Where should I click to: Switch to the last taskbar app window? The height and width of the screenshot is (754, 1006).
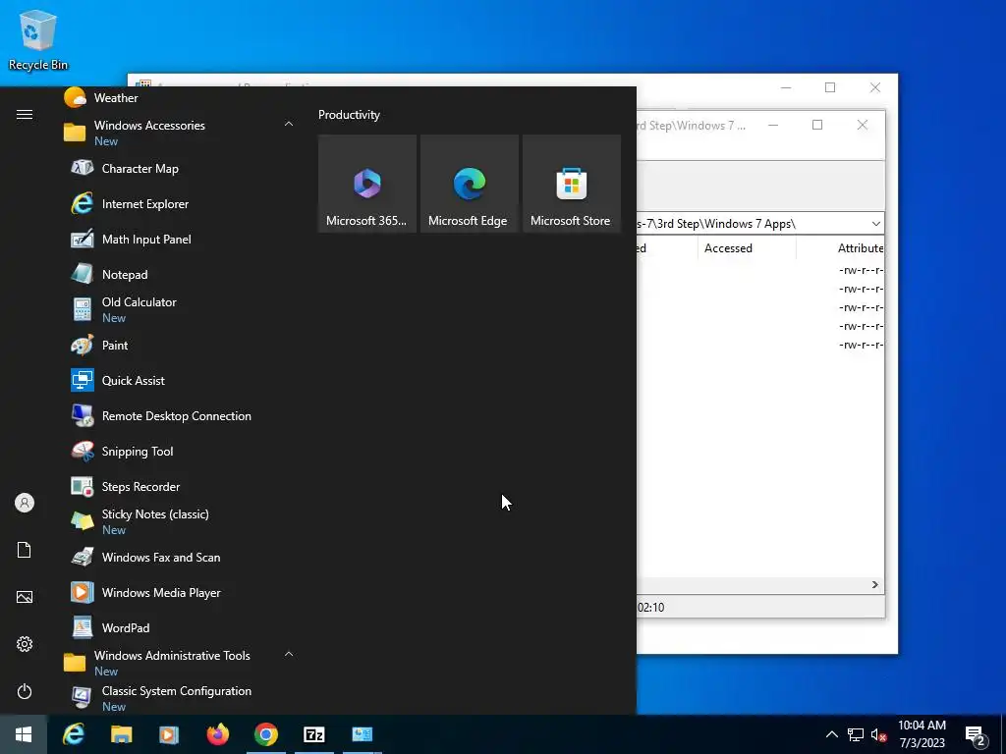coord(362,734)
